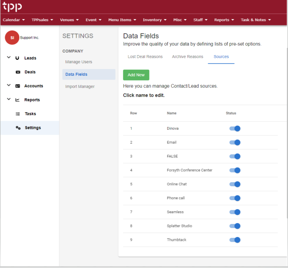
Task: Open the Task & Notes dropdown
Action: (256, 20)
